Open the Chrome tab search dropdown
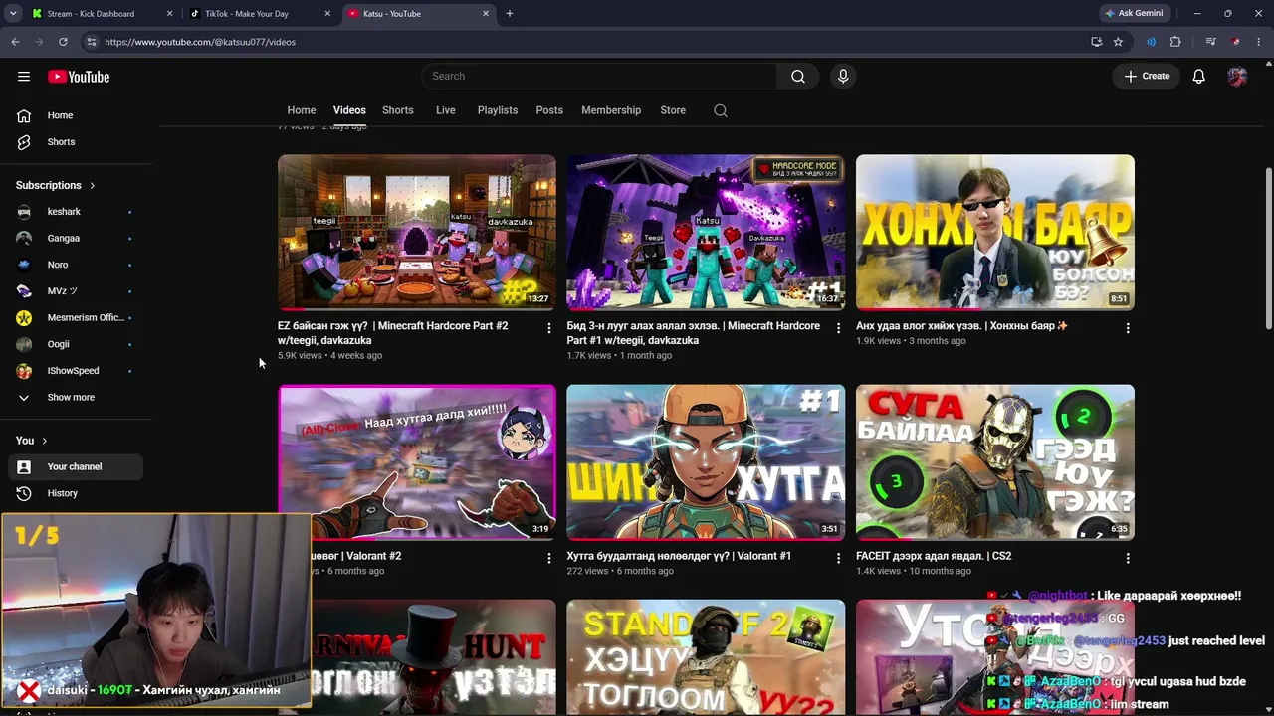Screen dimensions: 1274x716 click(13, 14)
